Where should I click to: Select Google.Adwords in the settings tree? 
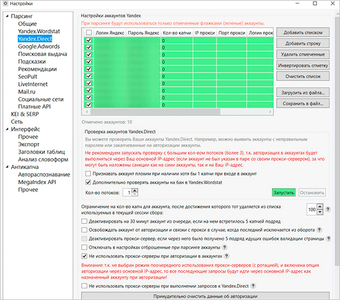(x=38, y=47)
